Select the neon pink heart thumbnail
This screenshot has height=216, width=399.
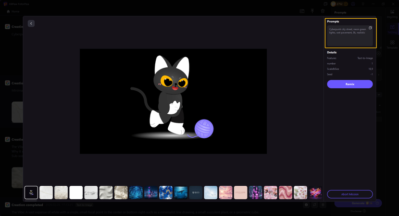(315, 192)
